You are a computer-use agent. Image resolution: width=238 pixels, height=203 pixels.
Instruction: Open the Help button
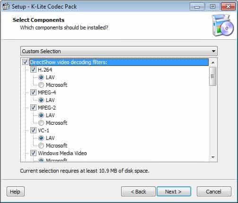16,192
